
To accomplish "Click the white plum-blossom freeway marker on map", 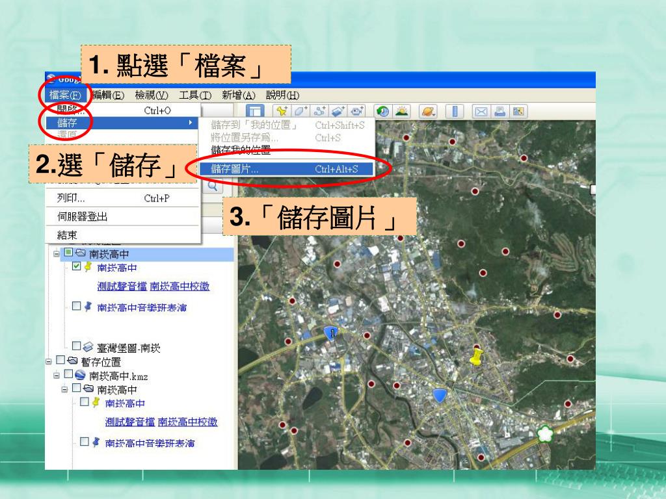I will 544,433.
